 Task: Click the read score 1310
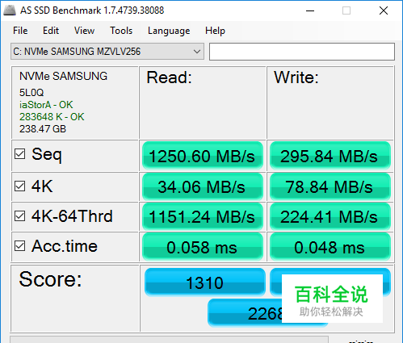[205, 282]
